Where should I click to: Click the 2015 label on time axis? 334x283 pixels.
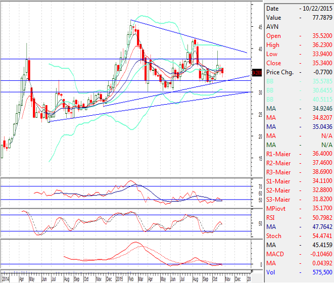tap(119, 279)
